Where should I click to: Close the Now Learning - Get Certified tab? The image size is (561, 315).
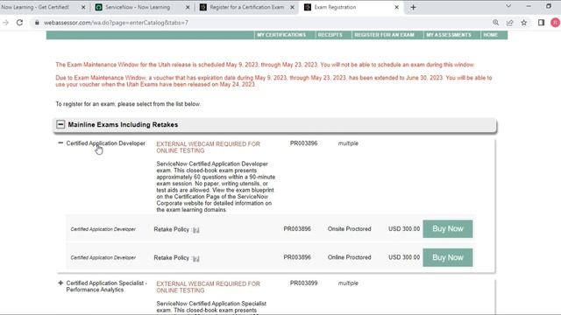(x=83, y=7)
